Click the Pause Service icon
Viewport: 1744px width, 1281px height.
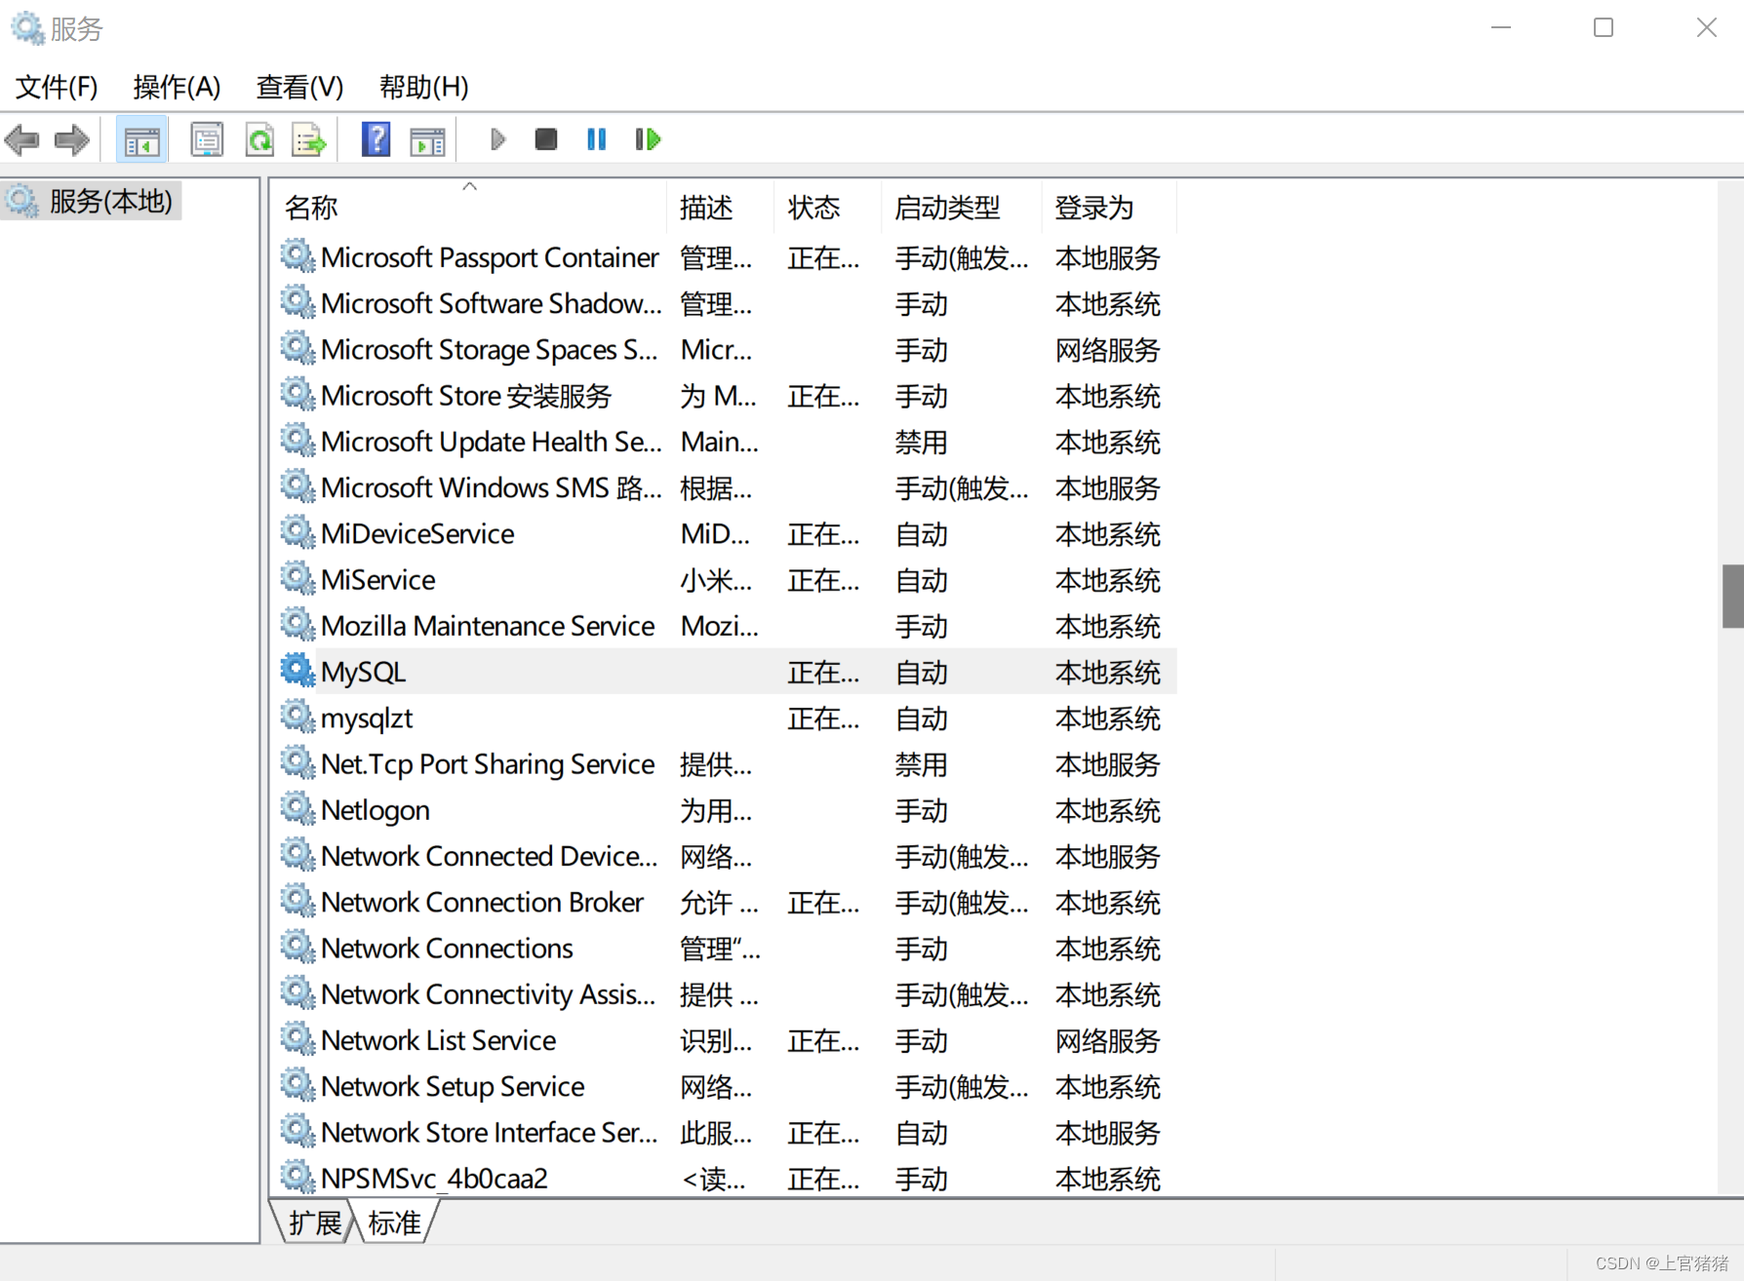[597, 139]
